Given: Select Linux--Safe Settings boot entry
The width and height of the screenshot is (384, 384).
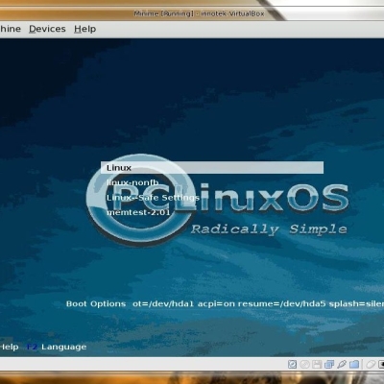Looking at the screenshot, I should (153, 198).
